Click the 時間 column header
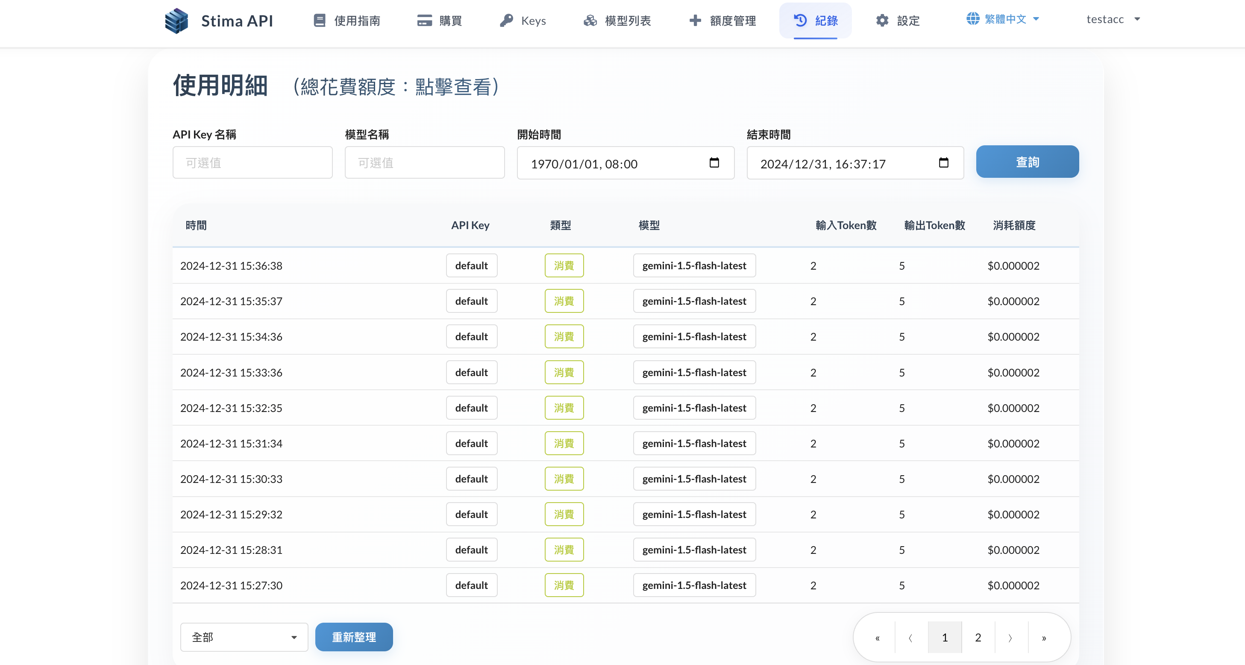The image size is (1245, 665). point(196,225)
